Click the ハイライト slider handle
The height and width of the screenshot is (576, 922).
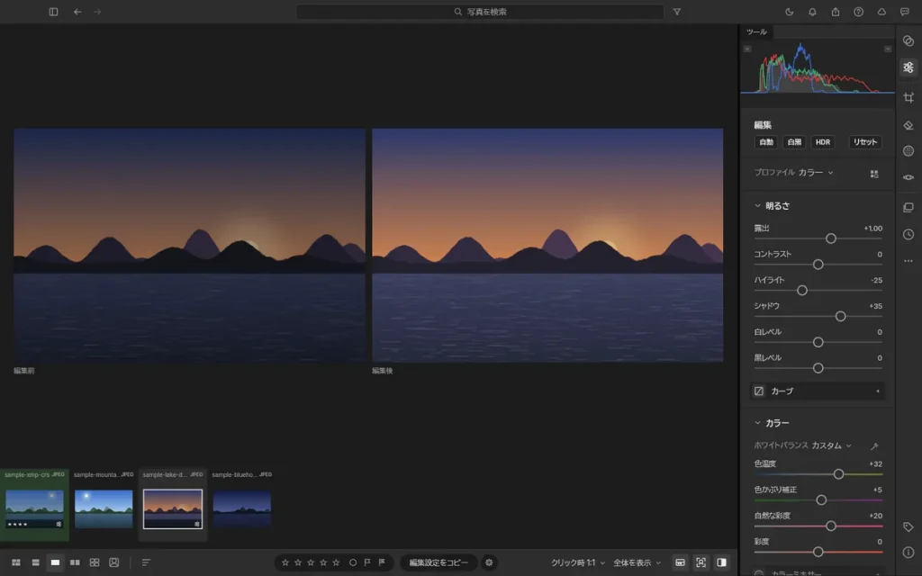pyautogui.click(x=802, y=291)
